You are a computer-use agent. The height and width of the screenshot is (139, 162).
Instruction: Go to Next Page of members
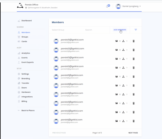[133, 133]
